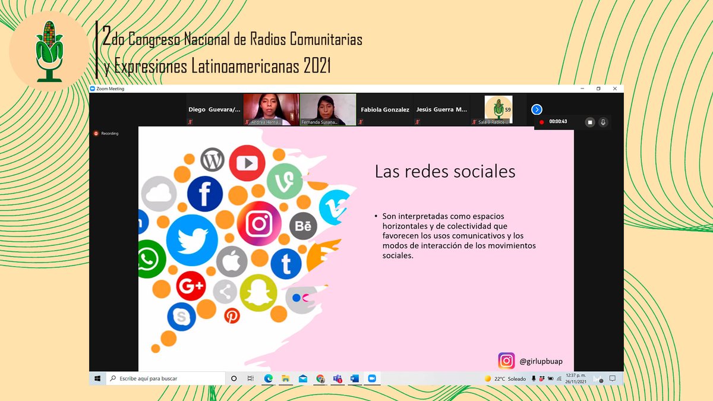
Task: Select Andrea Hernández video thumbnail
Action: coord(272,110)
